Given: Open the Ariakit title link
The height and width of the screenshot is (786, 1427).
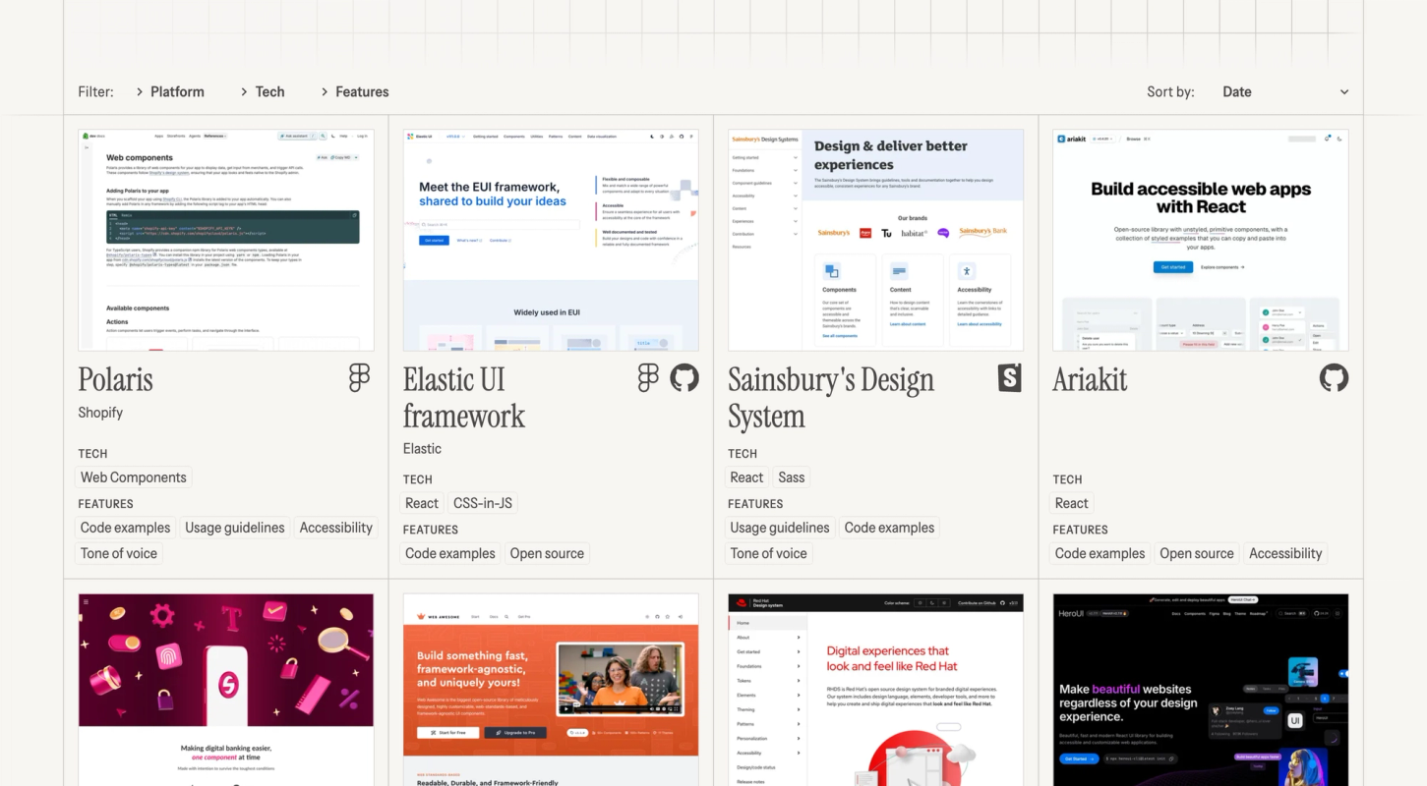Looking at the screenshot, I should (1090, 380).
